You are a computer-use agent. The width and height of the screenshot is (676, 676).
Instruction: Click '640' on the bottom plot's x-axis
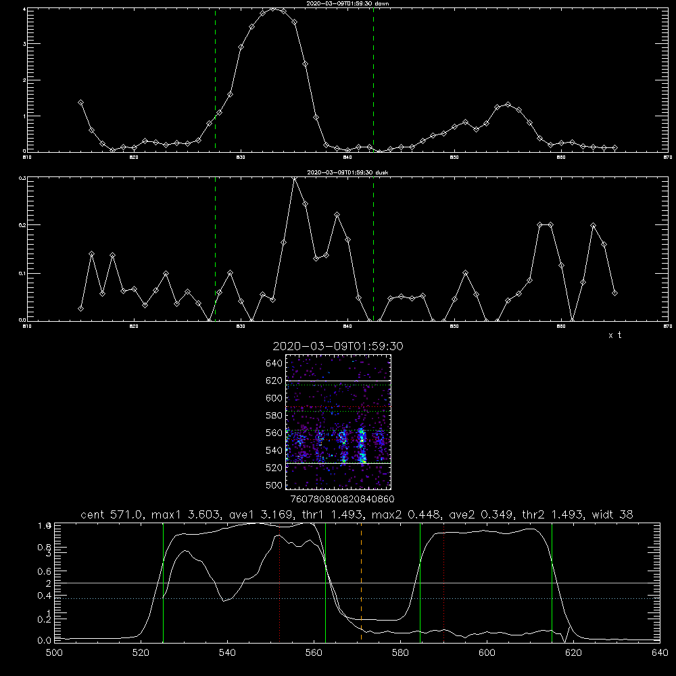click(660, 653)
